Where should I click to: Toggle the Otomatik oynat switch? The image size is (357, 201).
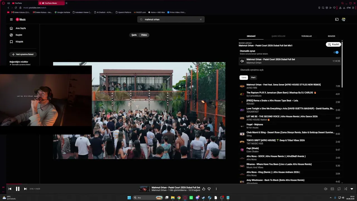tap(336, 52)
